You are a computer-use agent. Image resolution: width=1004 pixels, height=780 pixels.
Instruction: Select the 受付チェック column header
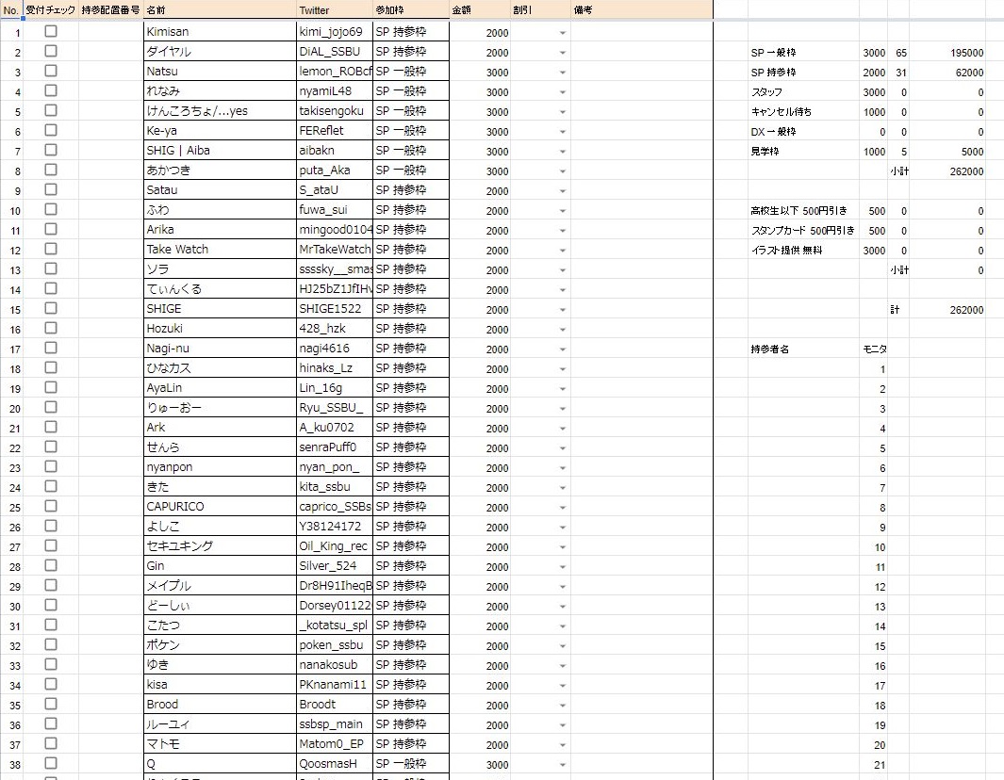(x=51, y=10)
